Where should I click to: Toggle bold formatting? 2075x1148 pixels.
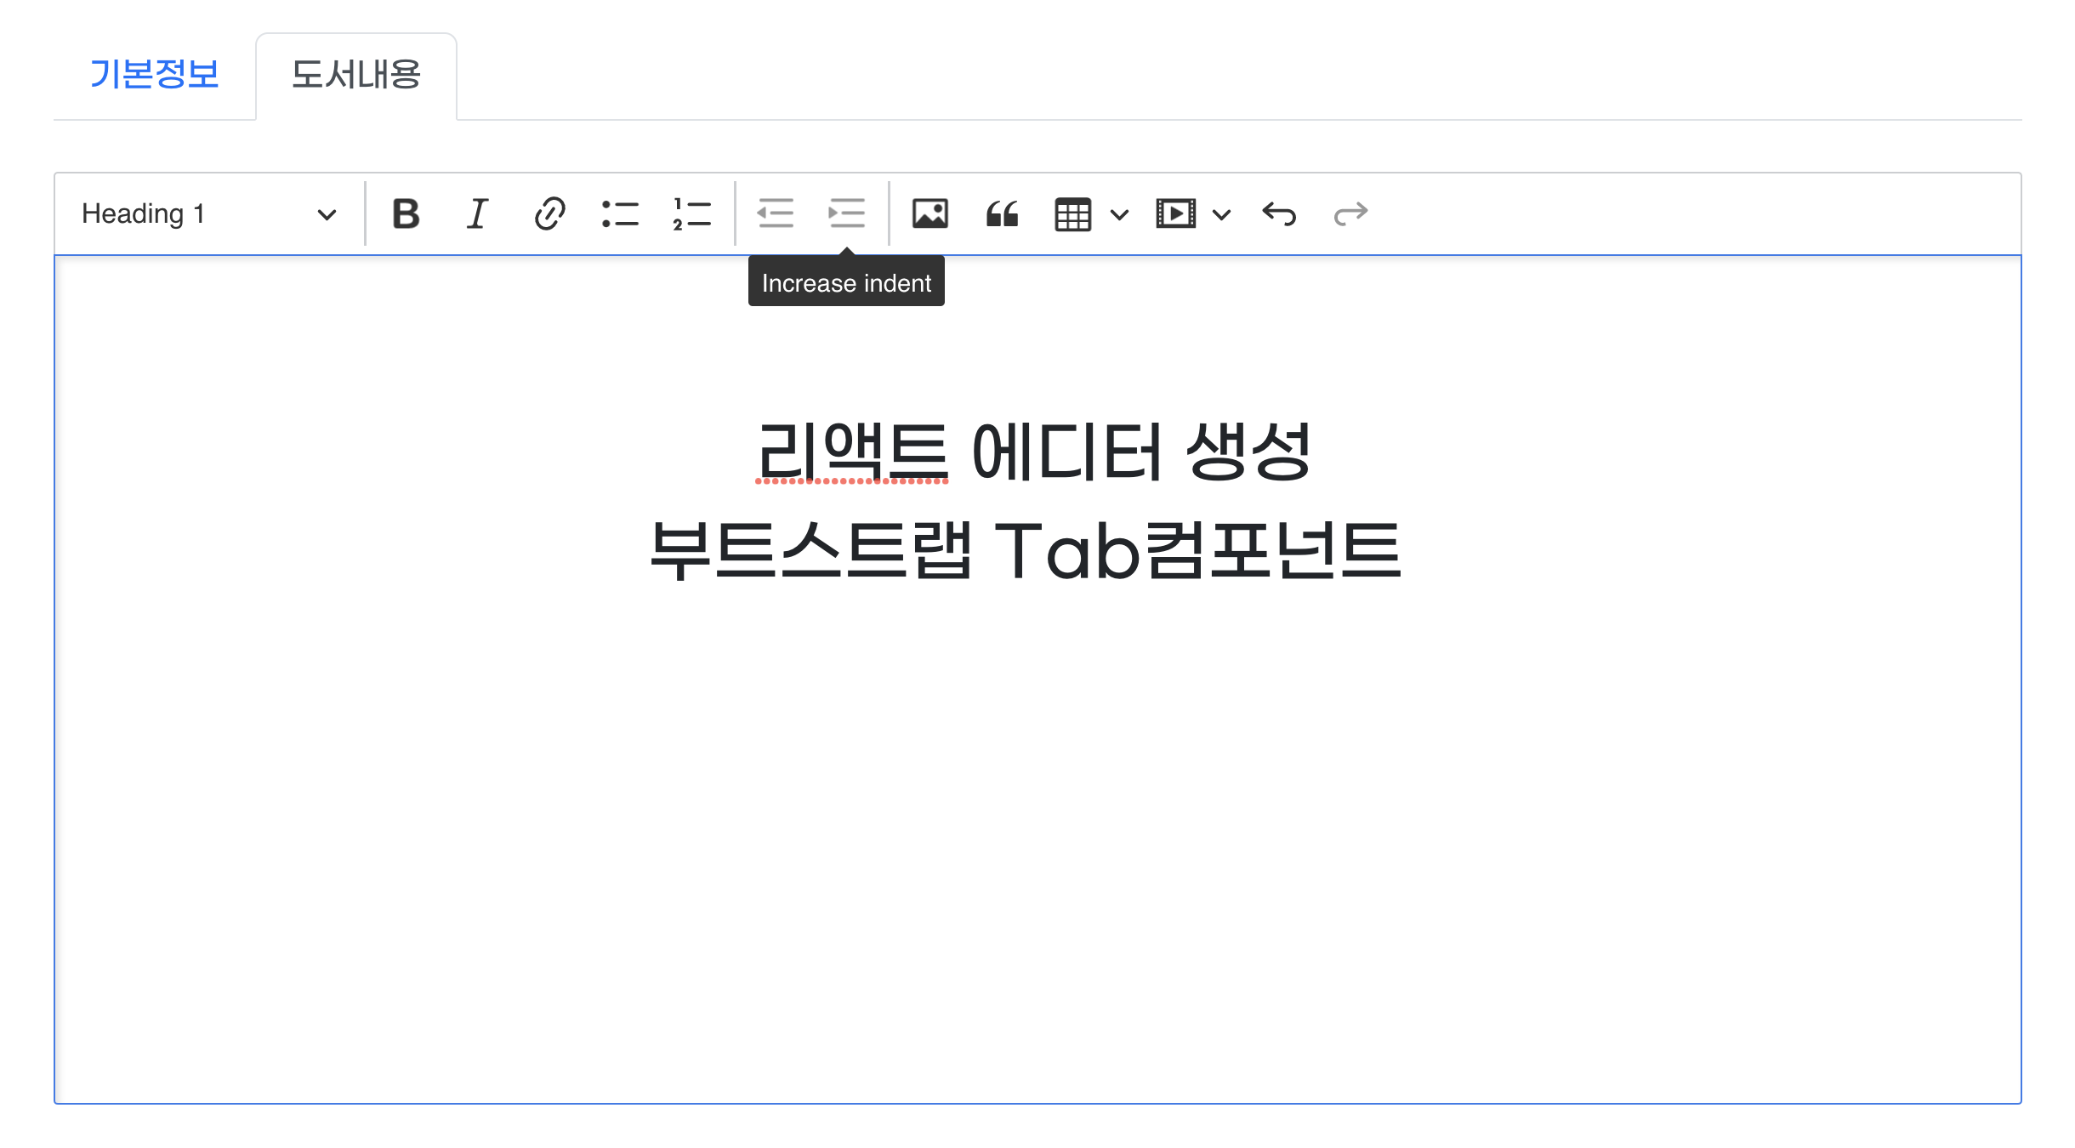(406, 213)
